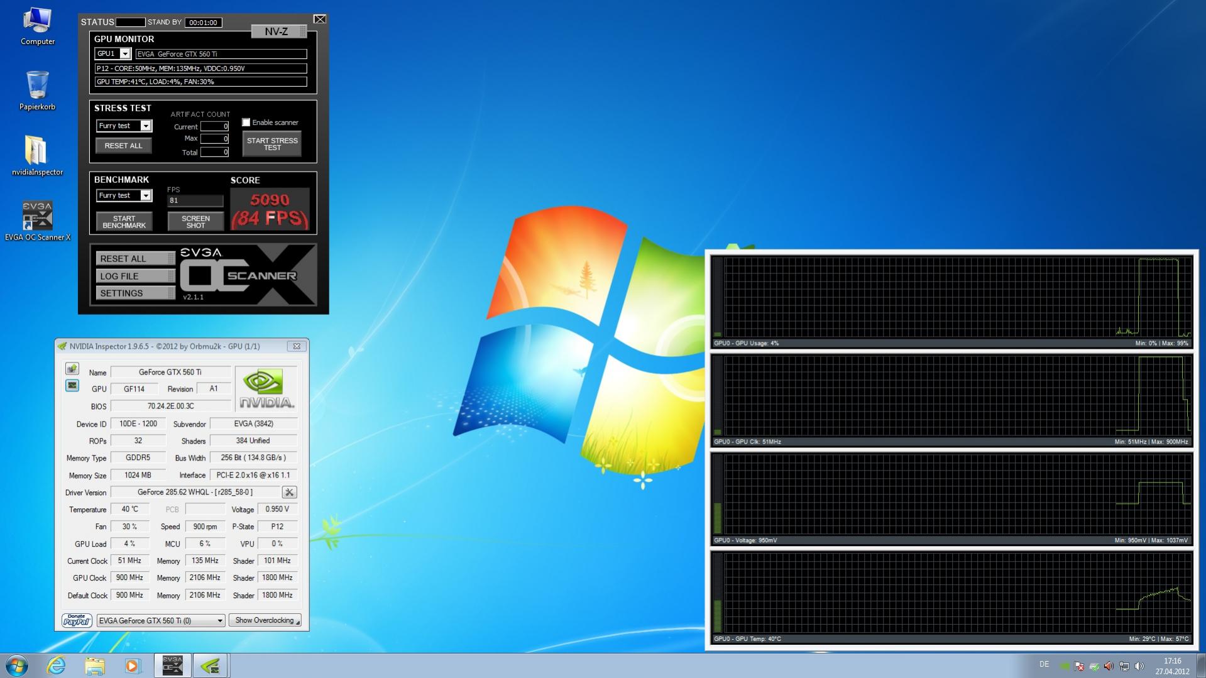
Task: Click the driver version GeForce 285.62 WHQL field
Action: [195, 492]
